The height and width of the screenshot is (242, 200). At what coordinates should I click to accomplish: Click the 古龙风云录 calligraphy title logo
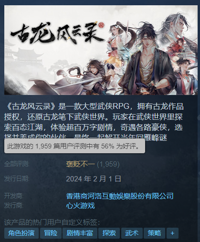pos(57,33)
